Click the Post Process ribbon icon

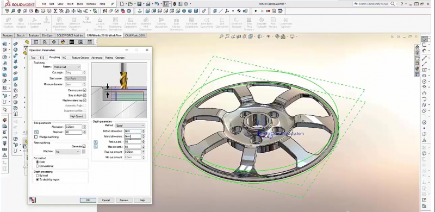coord(273,23)
